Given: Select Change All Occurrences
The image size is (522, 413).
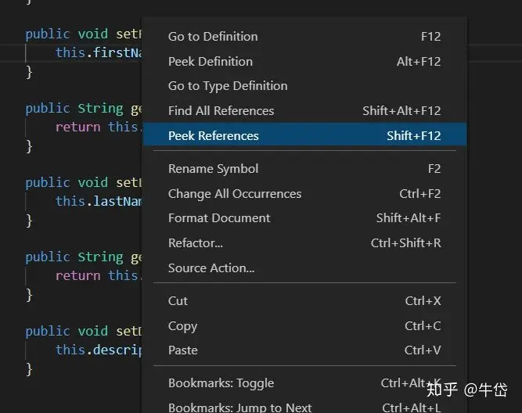Looking at the screenshot, I should [x=234, y=194].
